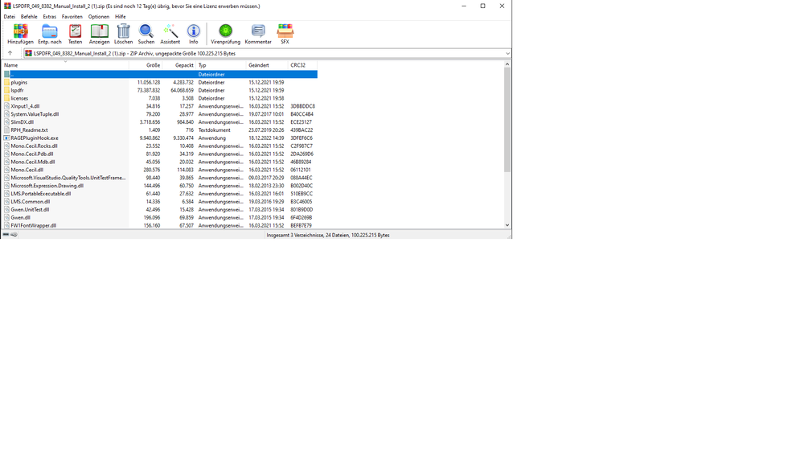This screenshot has width=804, height=452.
Task: Click the WinRAR title bar icon
Action: click(x=7, y=6)
